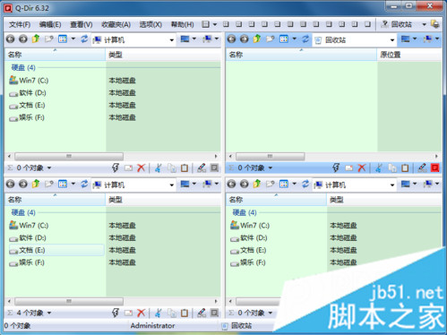
Task: Click paste clipboard in bottom-left pane toolbar
Action: [x=185, y=313]
